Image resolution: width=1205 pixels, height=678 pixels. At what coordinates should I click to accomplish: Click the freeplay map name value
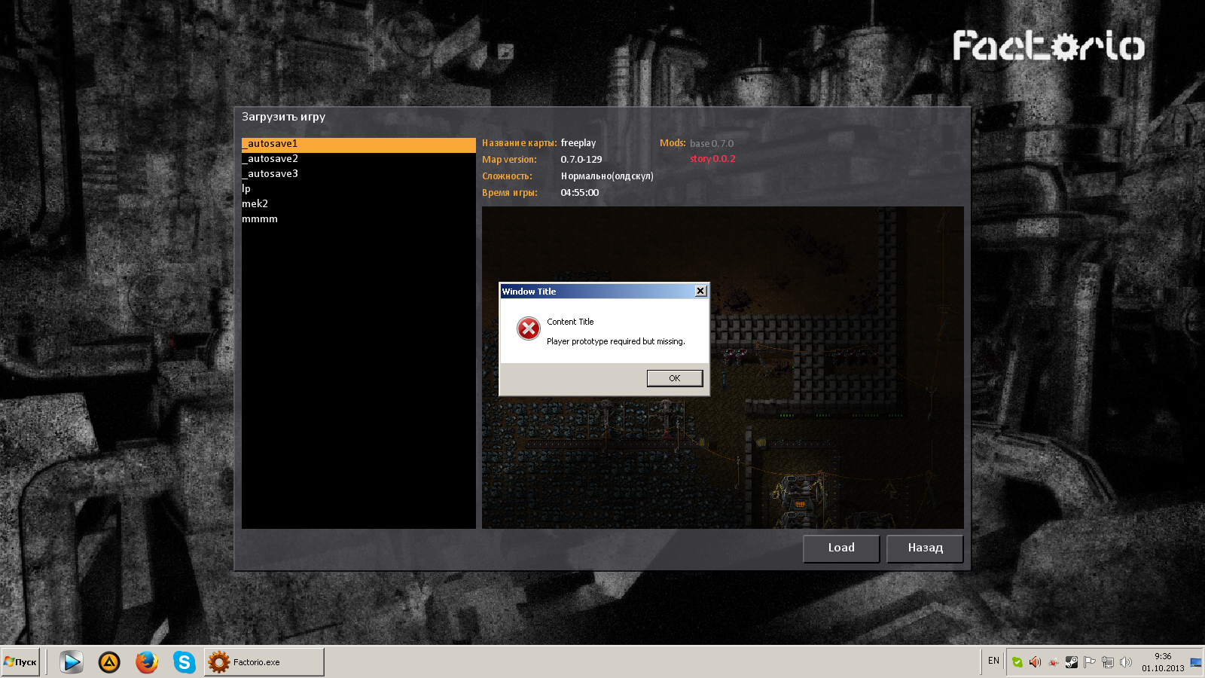(578, 143)
